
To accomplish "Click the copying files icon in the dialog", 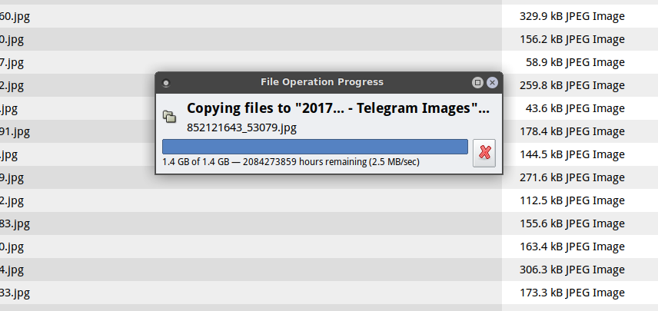I will click(x=169, y=117).
